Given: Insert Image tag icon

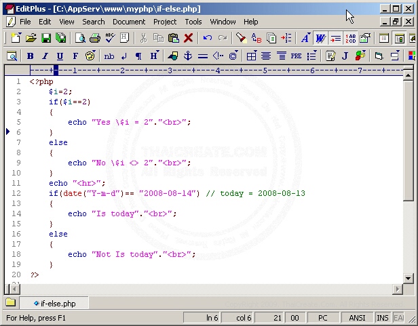Looking at the screenshot, I should point(173,56).
